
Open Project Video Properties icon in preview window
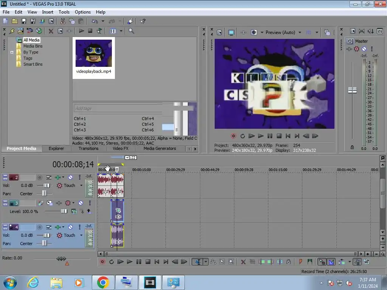coord(219,32)
